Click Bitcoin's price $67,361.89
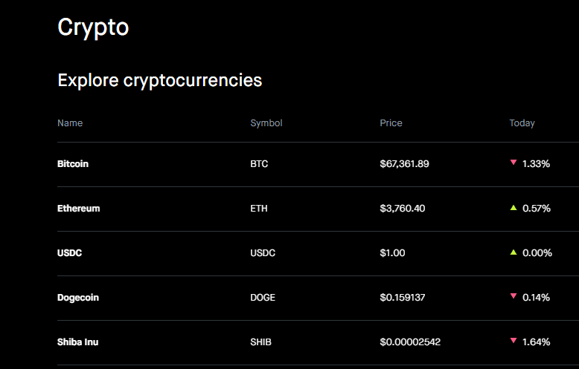Image resolution: width=579 pixels, height=369 pixels. coord(404,164)
